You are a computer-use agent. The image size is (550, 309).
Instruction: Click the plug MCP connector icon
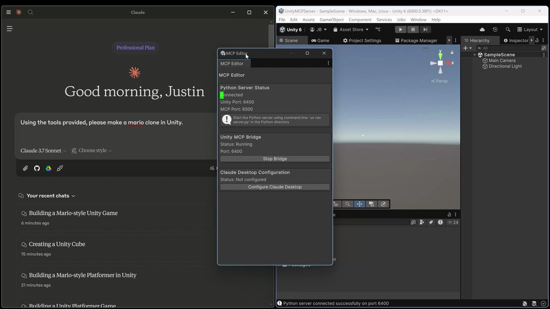pyautogui.click(x=60, y=168)
